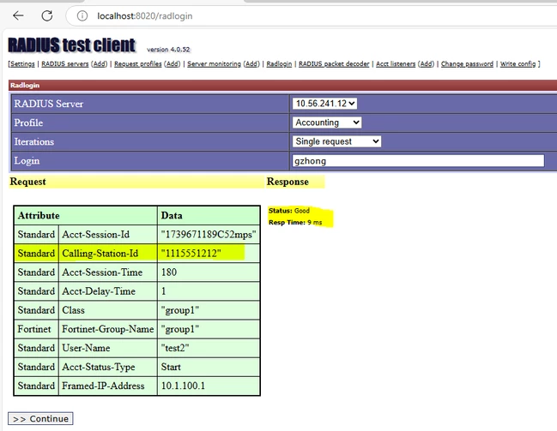Click the Data column header
The image size is (557, 431).
[x=209, y=215]
